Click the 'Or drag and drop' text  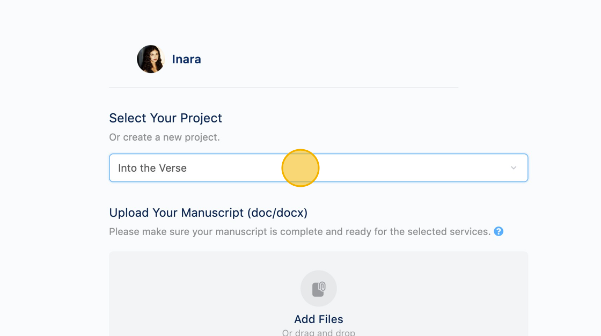(319, 332)
